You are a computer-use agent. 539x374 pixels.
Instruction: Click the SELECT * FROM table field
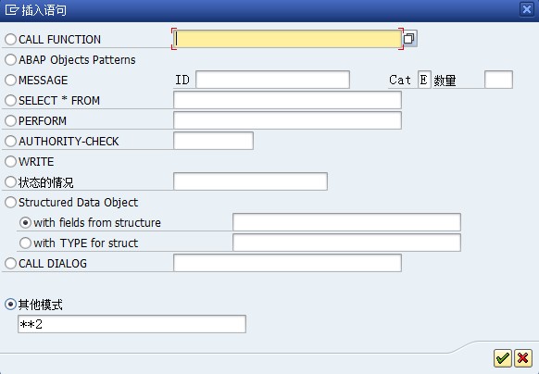(287, 100)
